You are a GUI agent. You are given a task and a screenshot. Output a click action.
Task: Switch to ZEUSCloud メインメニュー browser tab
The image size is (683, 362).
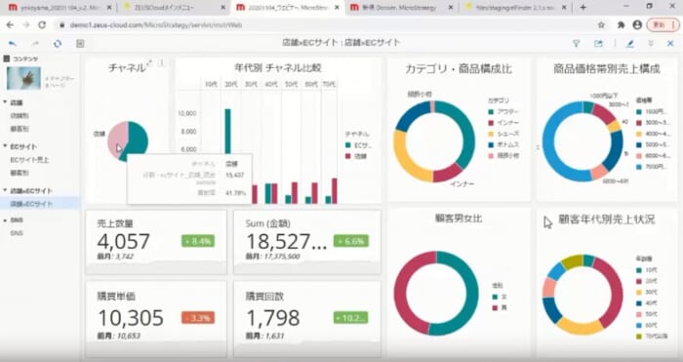click(x=172, y=8)
